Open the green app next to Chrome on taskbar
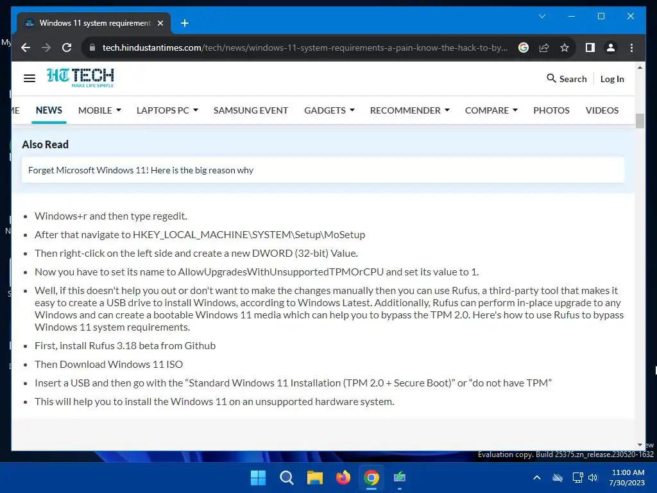Screen dimensions: 657x493 [400, 478]
